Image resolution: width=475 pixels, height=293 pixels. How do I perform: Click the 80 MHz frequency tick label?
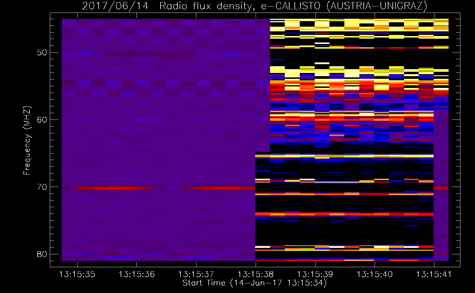[x=42, y=254]
